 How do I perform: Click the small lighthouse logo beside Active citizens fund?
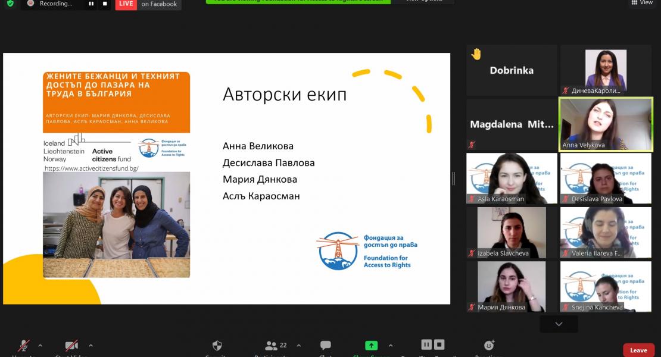163,148
